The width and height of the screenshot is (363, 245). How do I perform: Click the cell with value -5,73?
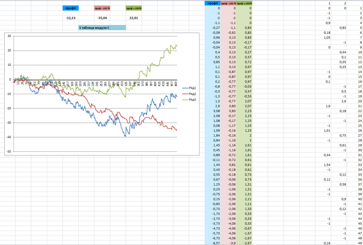(x=213, y=234)
